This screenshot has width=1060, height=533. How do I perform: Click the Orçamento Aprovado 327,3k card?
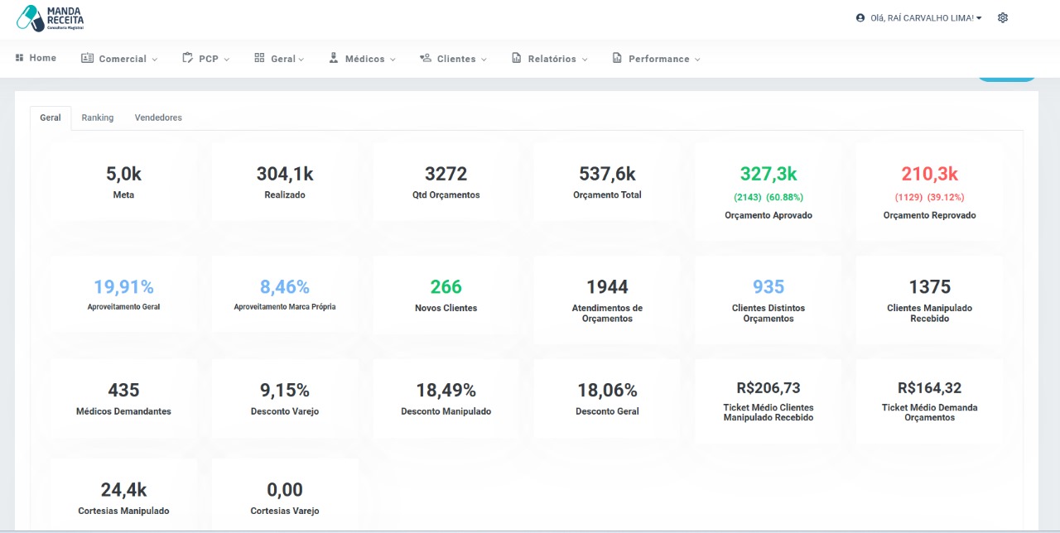pos(768,191)
